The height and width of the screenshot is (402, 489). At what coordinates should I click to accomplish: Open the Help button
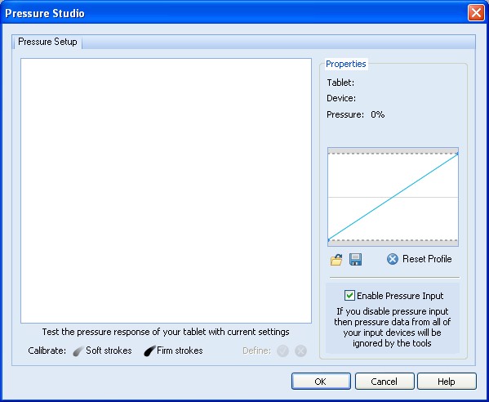point(447,381)
